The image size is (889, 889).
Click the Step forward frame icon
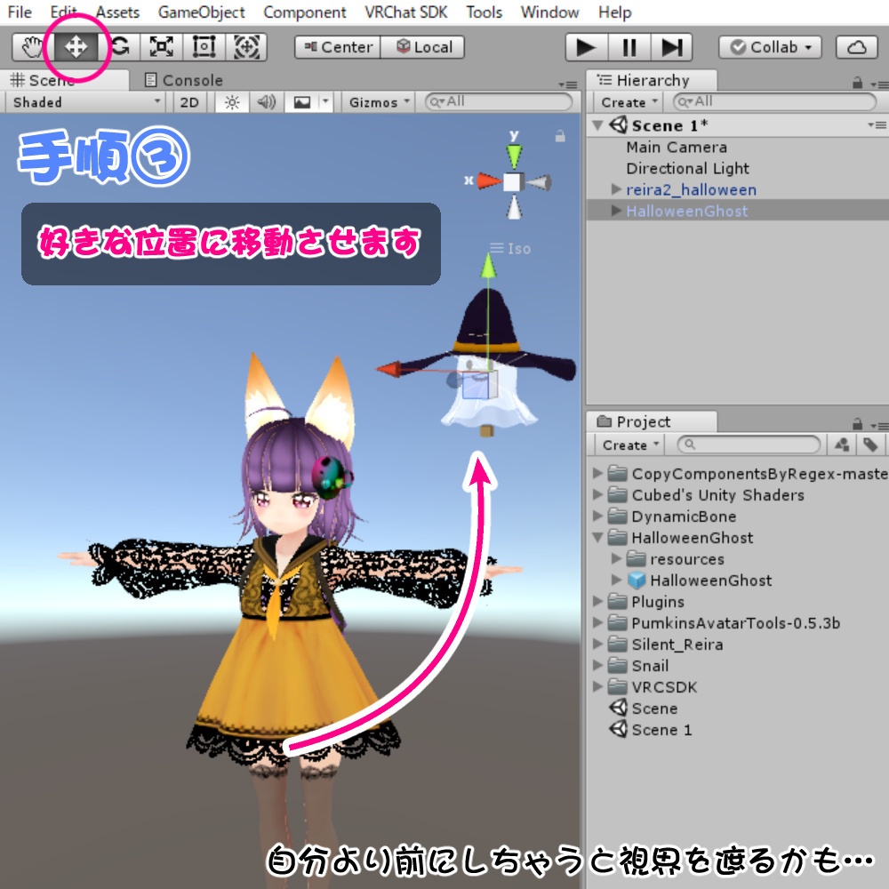pyautogui.click(x=675, y=46)
